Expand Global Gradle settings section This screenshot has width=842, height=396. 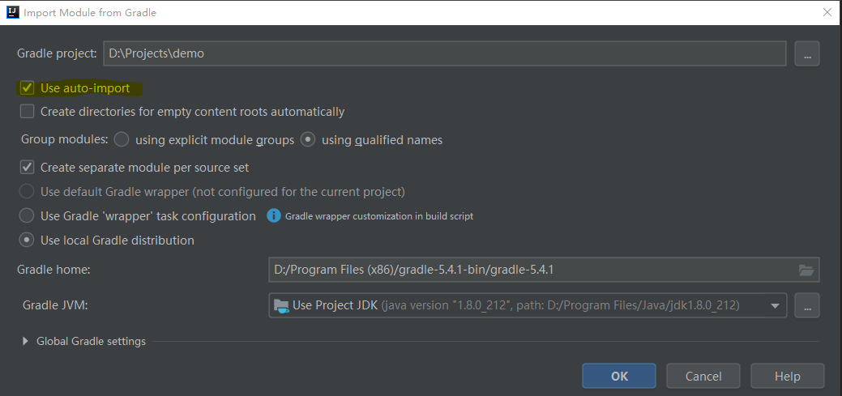coord(25,341)
